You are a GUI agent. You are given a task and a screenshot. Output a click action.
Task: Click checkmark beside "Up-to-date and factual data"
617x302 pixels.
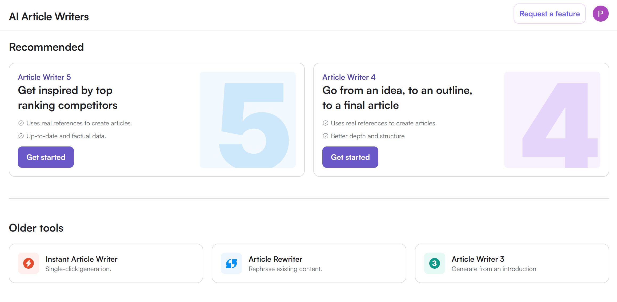[x=21, y=136]
